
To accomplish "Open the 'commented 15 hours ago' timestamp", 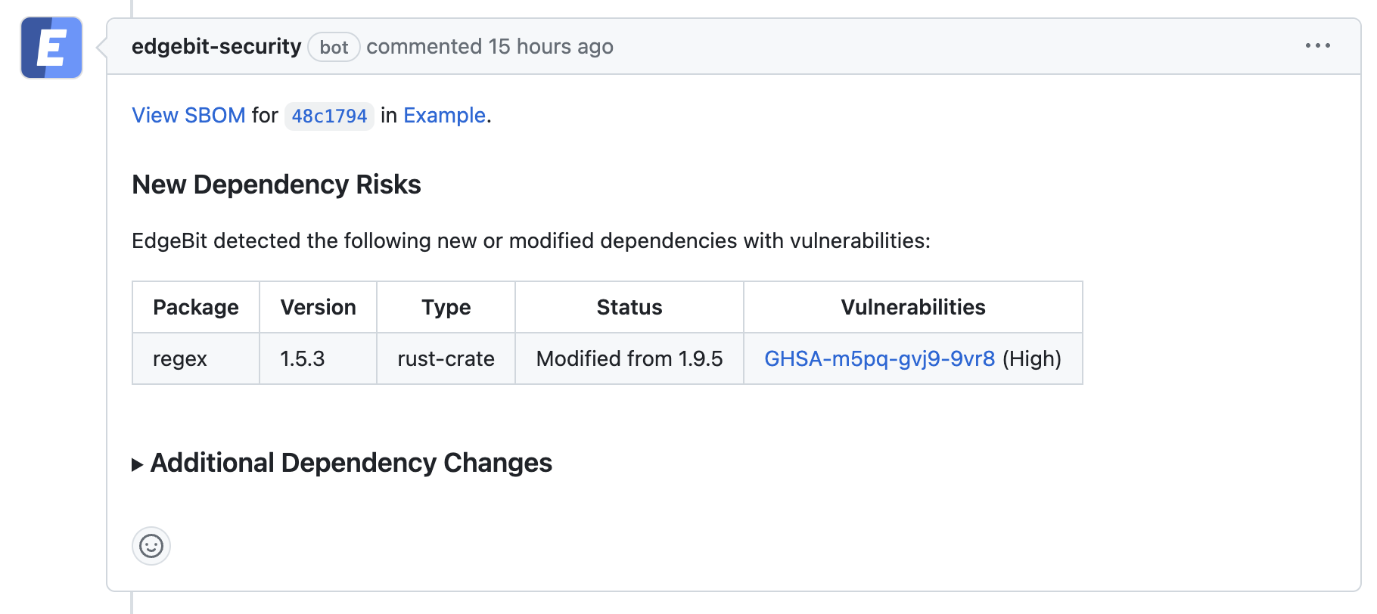I will (x=490, y=46).
